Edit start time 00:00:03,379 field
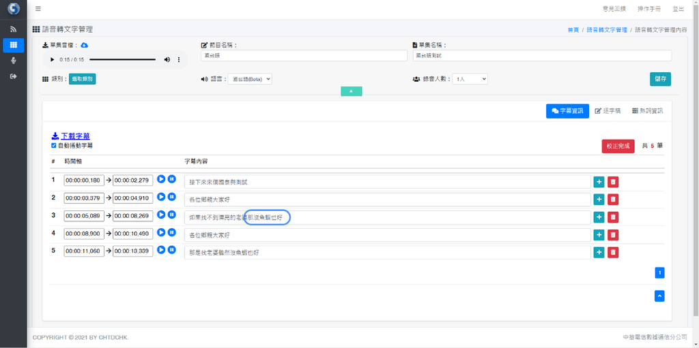The image size is (699, 348). coord(84,198)
